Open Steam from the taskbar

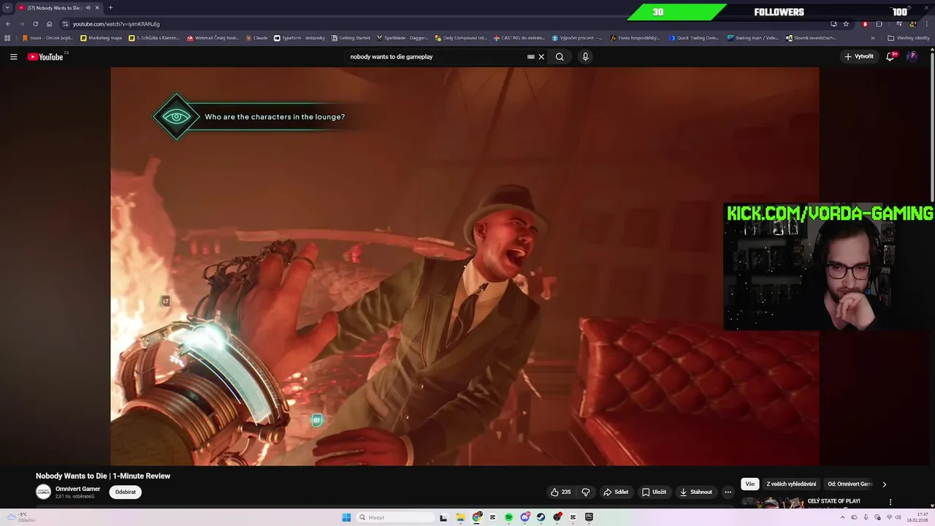pyautogui.click(x=541, y=517)
